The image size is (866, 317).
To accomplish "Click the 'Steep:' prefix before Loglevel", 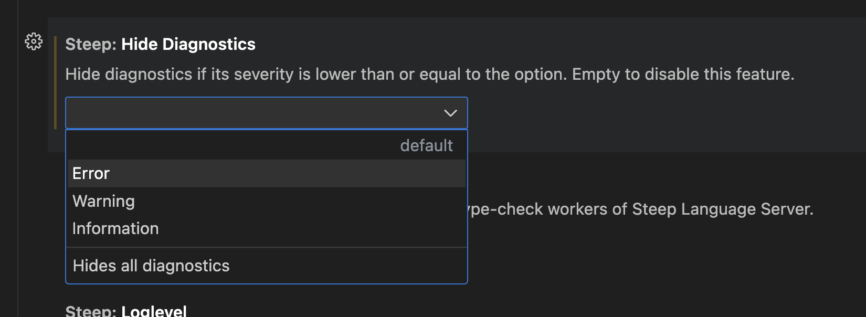I will coord(91,311).
